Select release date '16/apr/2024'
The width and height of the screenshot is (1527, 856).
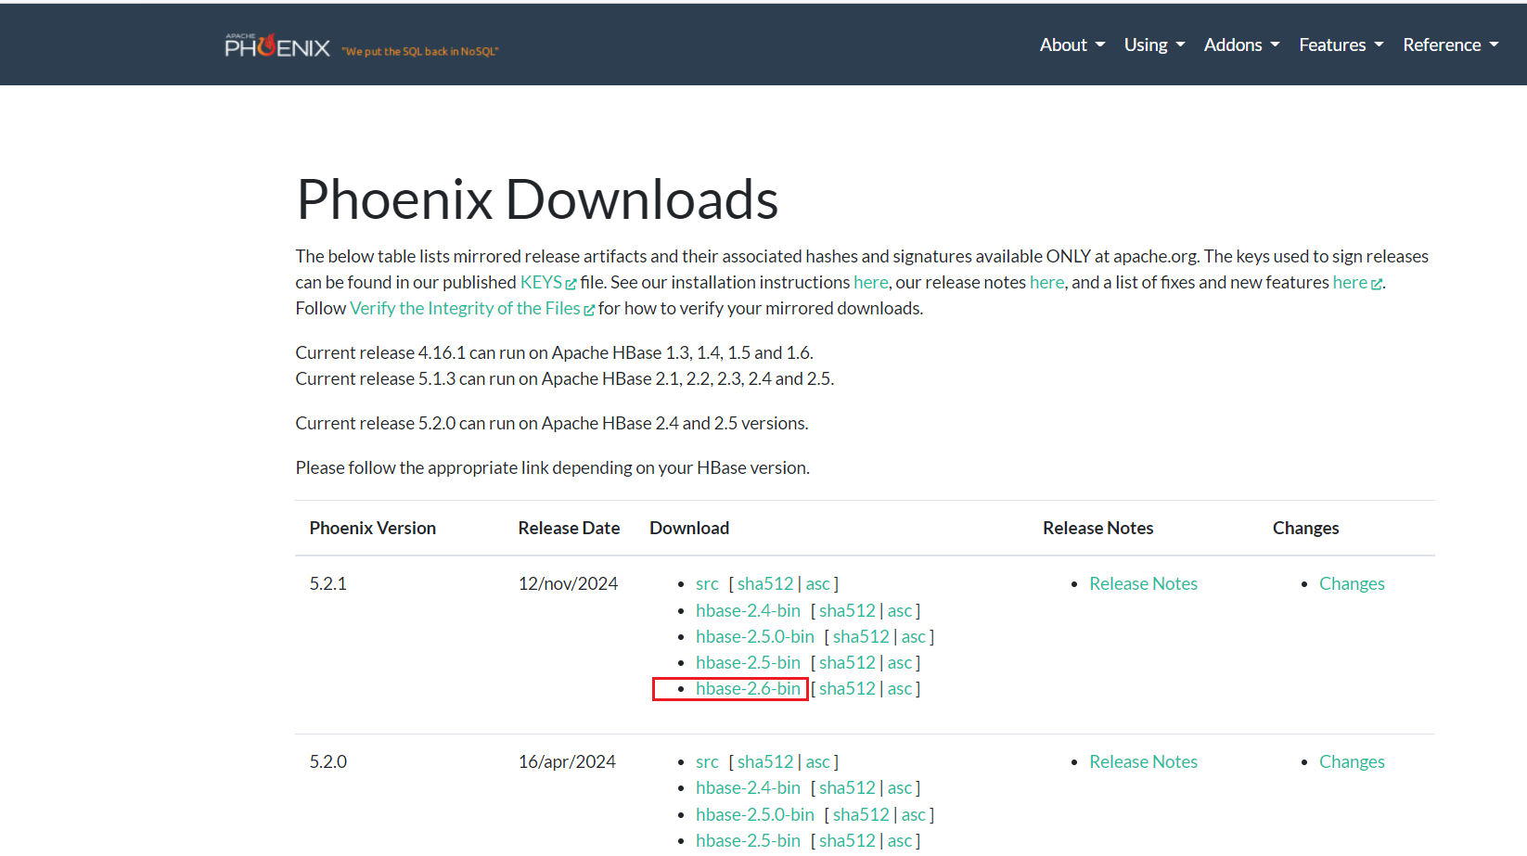(x=567, y=761)
